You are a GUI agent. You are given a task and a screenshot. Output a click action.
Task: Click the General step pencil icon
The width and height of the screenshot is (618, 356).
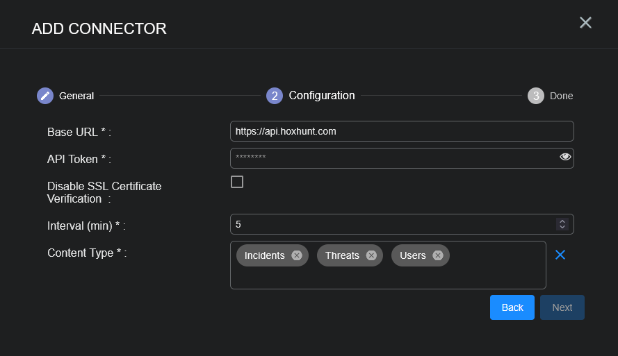tap(45, 96)
